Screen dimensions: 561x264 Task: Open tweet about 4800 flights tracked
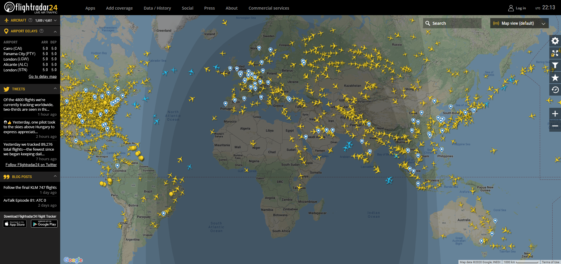tap(28, 105)
